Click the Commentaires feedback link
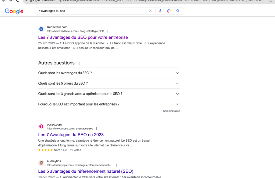The height and width of the screenshot is (178, 275). [x=171, y=111]
